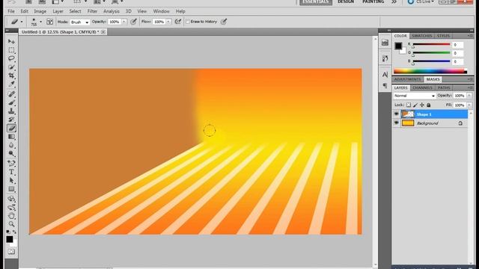Select the Path Selection tool

tap(12, 181)
